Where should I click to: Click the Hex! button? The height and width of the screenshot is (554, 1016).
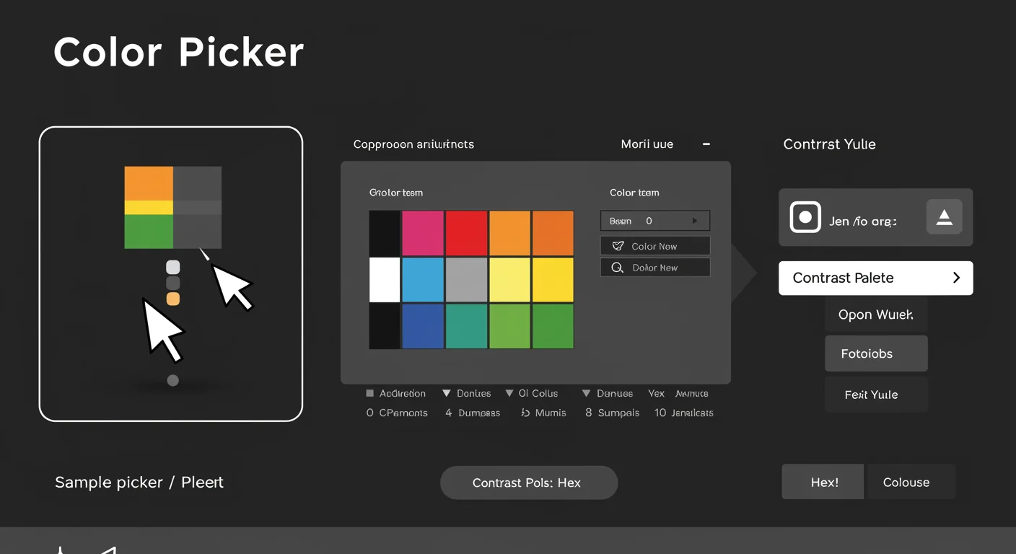click(823, 483)
